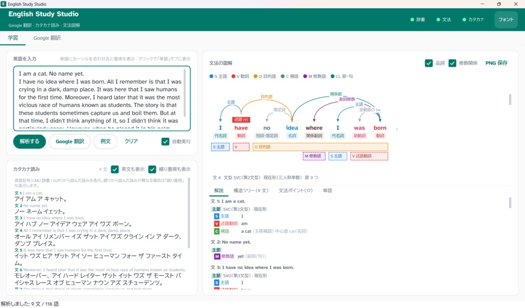This screenshot has height=308, width=525.
Task: Click the purple M 修飾語 span box
Action: click(314, 156)
